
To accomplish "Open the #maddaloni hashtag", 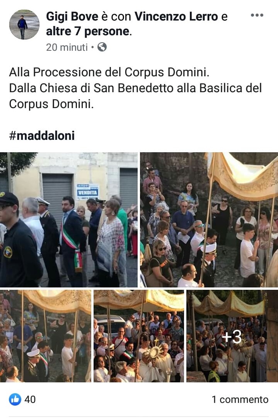I will [42, 136].
